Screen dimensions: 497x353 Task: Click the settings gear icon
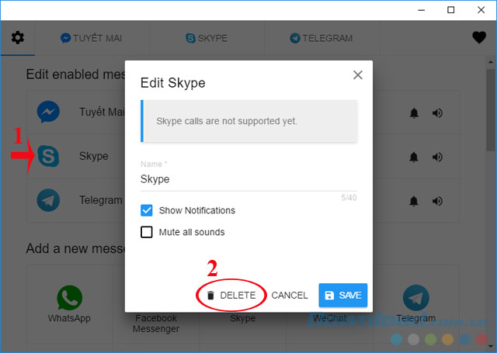tap(17, 38)
